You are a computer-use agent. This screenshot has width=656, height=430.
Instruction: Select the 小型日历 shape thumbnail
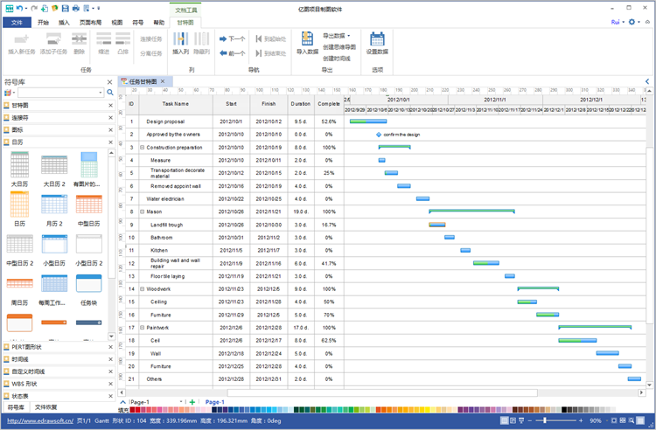(54, 244)
